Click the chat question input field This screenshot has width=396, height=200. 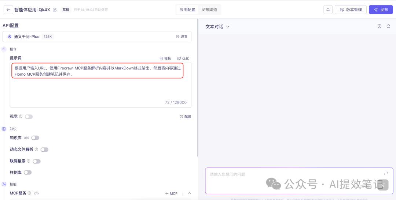(299, 181)
